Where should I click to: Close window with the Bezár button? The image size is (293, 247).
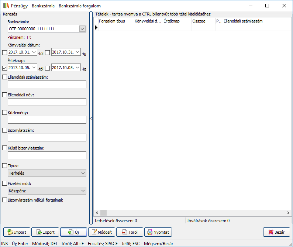(x=276, y=232)
